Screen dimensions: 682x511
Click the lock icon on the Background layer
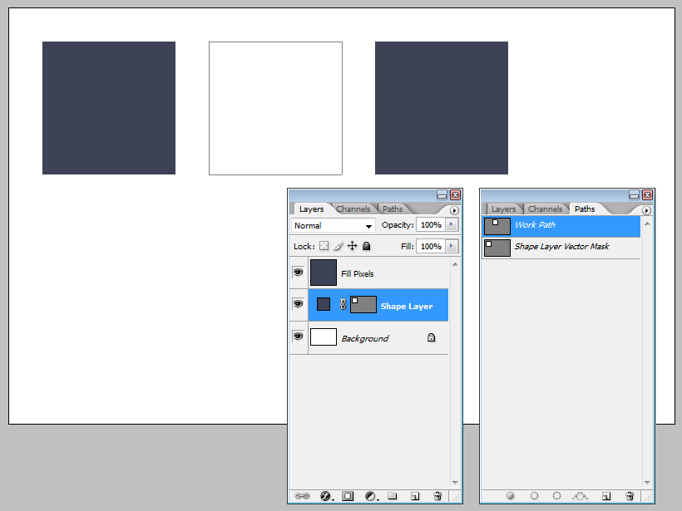point(431,337)
